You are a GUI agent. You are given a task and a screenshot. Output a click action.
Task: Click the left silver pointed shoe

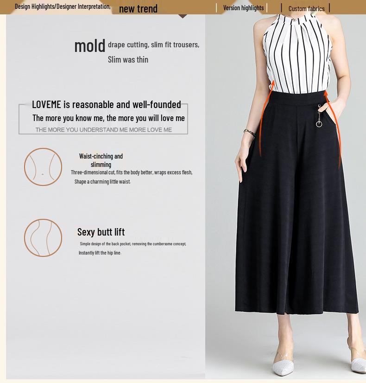tap(283, 364)
